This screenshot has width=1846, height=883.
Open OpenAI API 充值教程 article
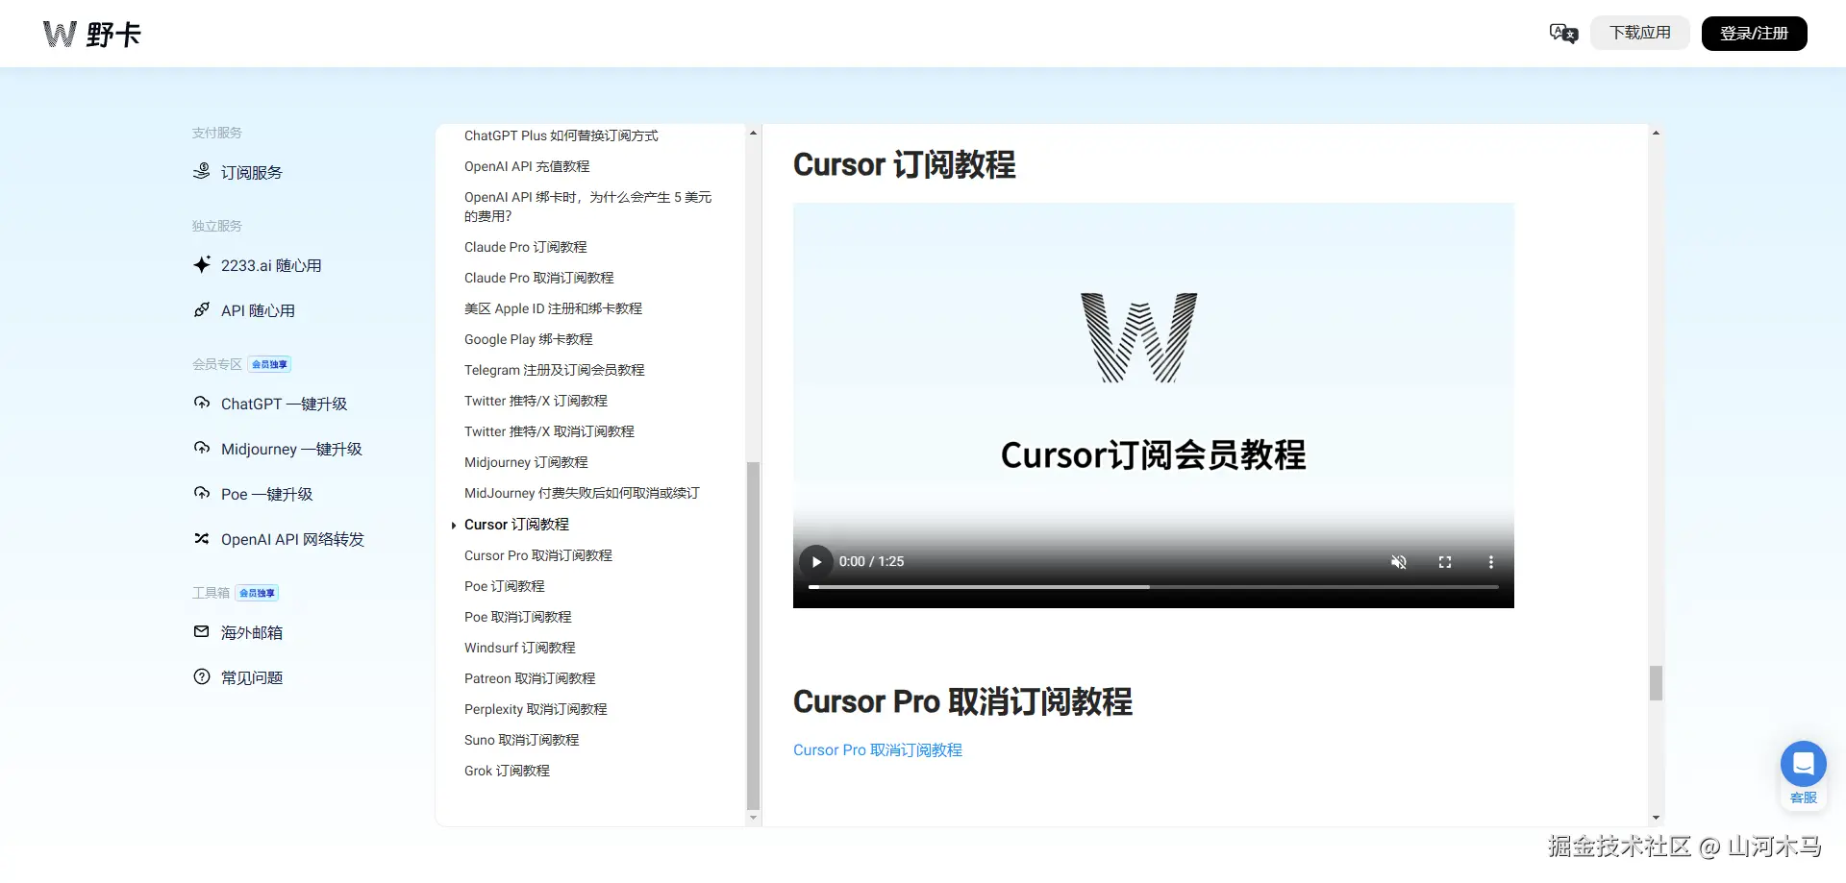pyautogui.click(x=527, y=166)
